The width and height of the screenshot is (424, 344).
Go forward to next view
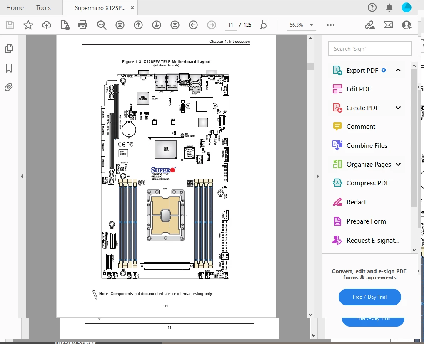pos(212,25)
